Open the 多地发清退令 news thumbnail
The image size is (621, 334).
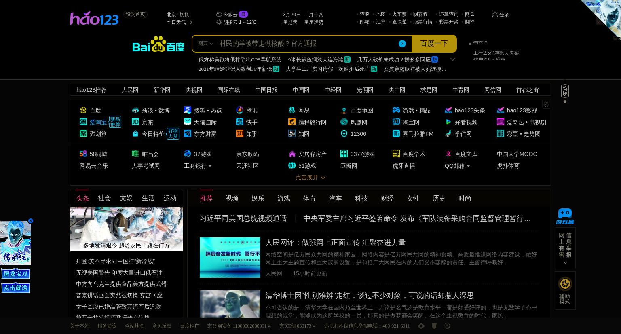pos(127,229)
